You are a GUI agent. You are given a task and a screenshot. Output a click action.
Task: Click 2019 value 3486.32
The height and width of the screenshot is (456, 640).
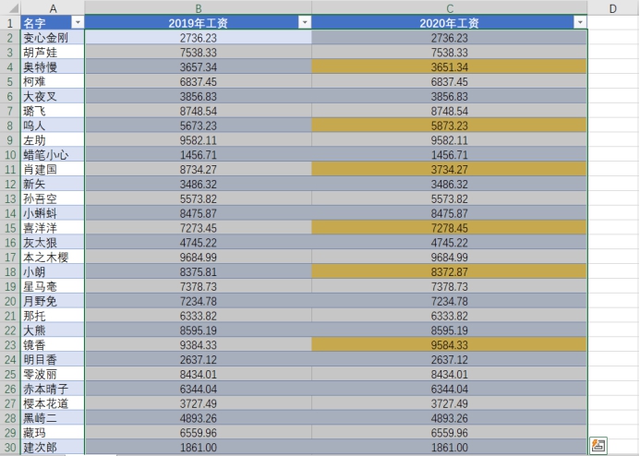pyautogui.click(x=199, y=184)
